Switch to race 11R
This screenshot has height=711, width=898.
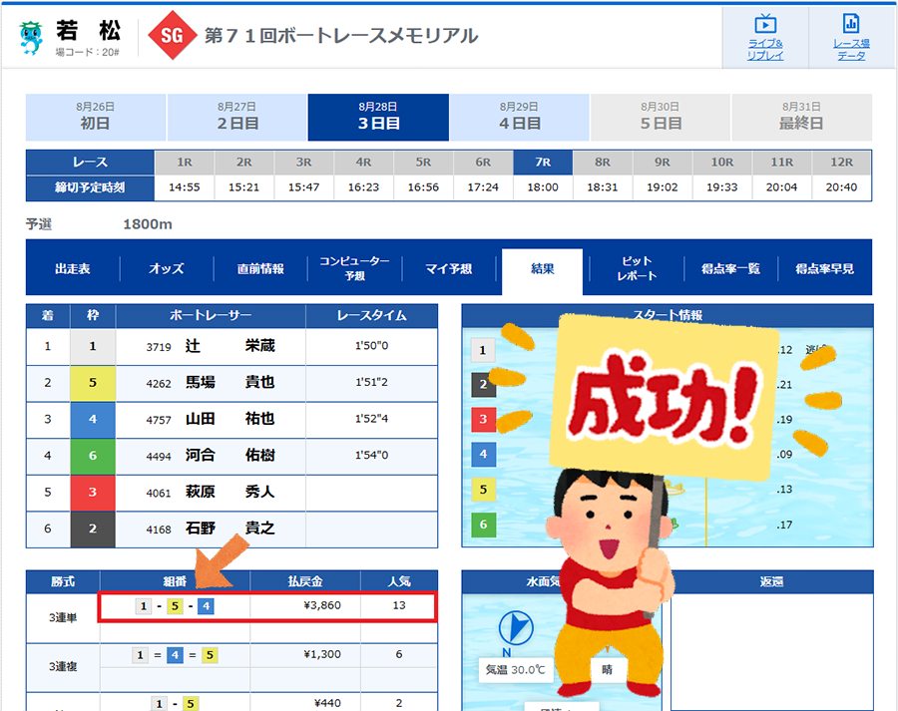click(781, 163)
